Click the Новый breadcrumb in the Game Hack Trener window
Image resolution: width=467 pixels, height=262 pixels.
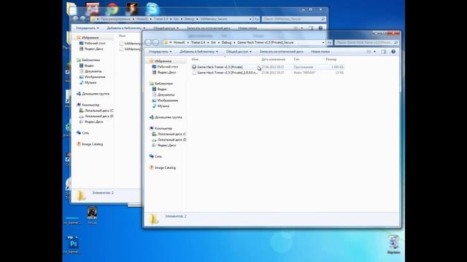pyautogui.click(x=180, y=43)
